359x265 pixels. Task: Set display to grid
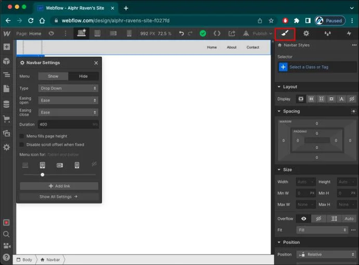tap(322, 99)
